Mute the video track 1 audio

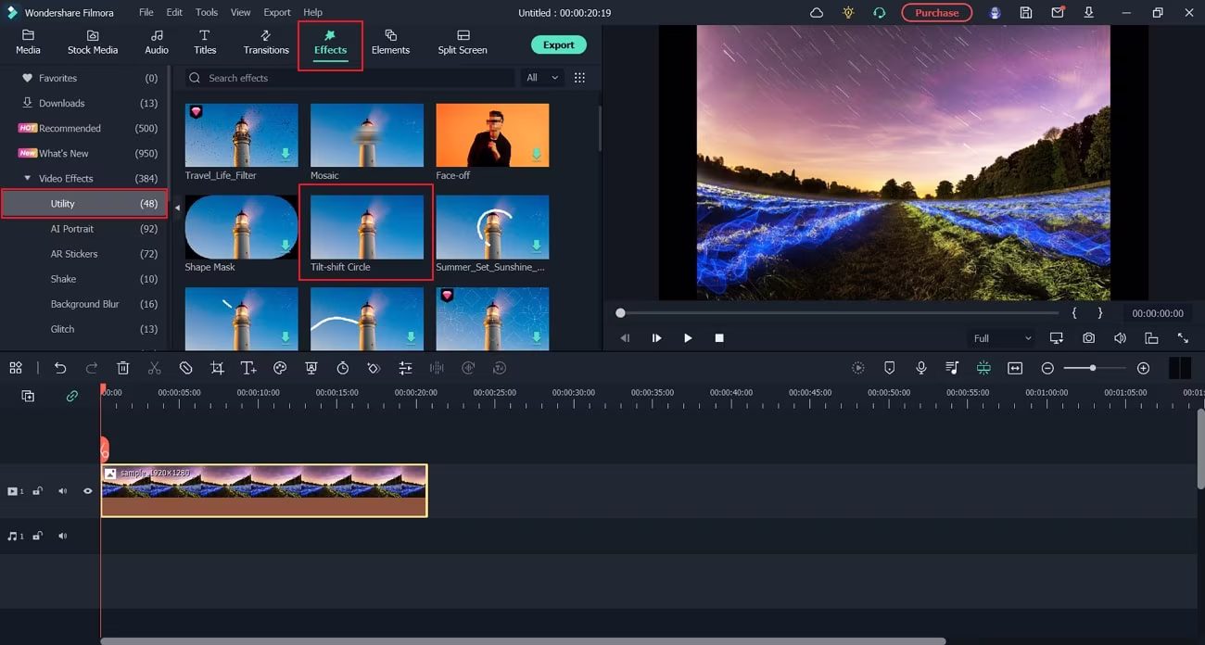click(x=63, y=491)
